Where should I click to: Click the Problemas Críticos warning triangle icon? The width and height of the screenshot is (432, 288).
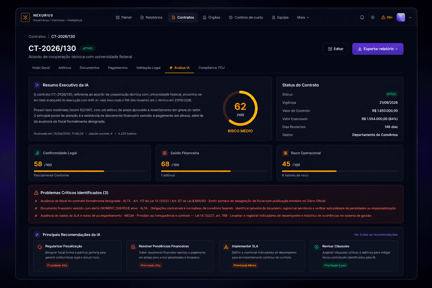click(36, 193)
